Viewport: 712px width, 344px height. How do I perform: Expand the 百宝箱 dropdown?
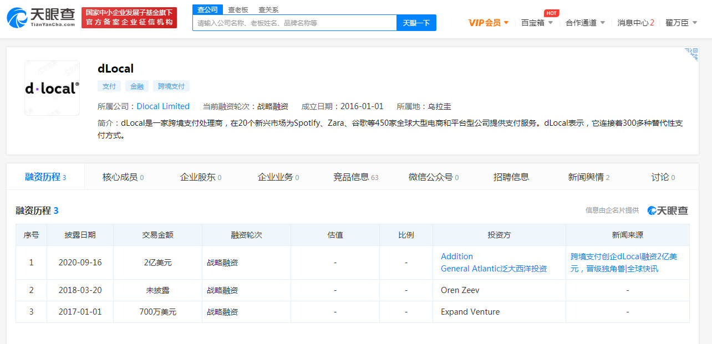537,23
